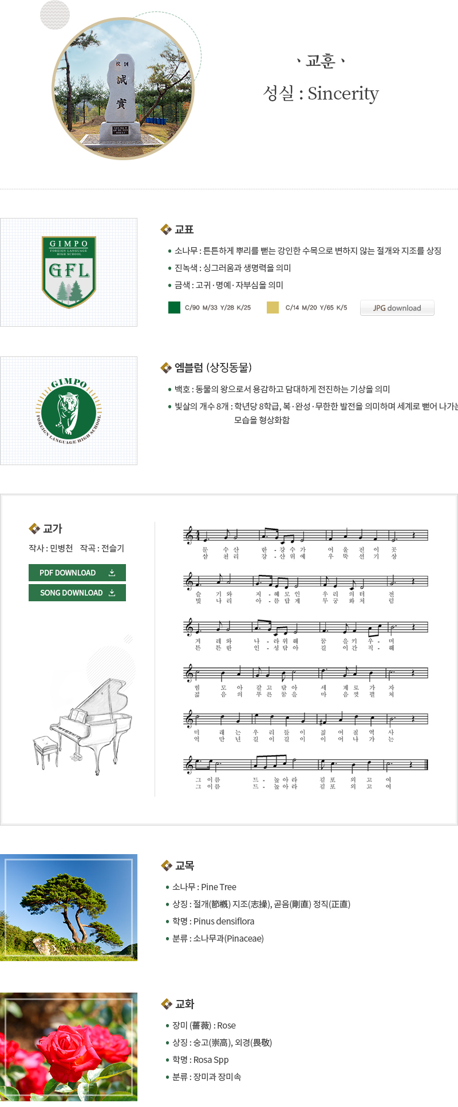Click the diamond icon beside 교화 heading
This screenshot has height=1107, width=458.
tap(167, 1004)
